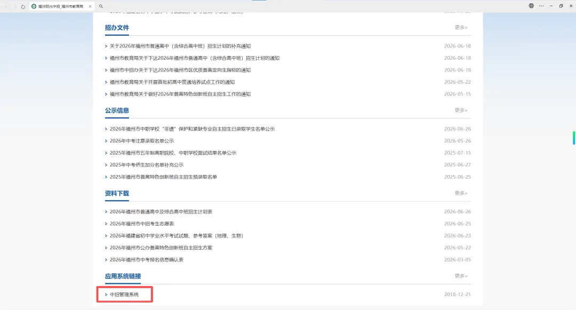Open the 公示信息 notice dated 2026-05-26
576x310 pixels.
point(142,141)
